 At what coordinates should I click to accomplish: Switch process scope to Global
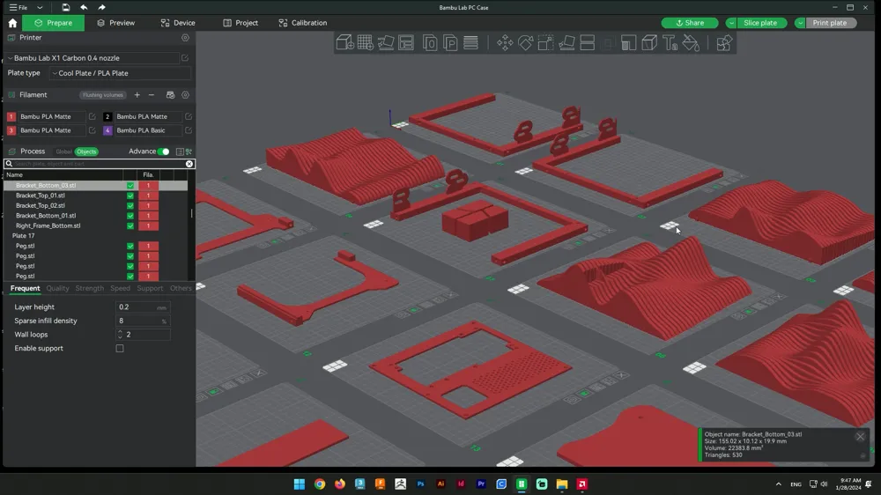pos(63,151)
